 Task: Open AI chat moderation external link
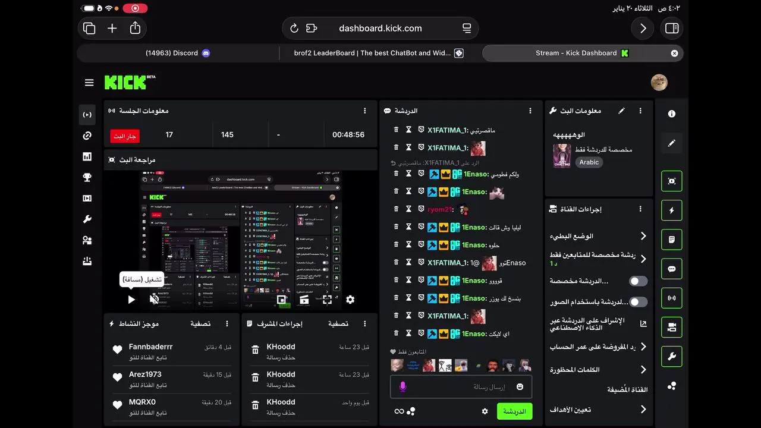click(x=643, y=324)
